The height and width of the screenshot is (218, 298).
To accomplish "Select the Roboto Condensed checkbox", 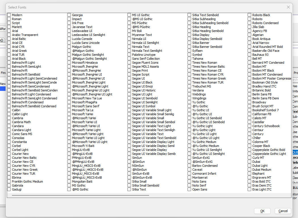I will 250,23.
